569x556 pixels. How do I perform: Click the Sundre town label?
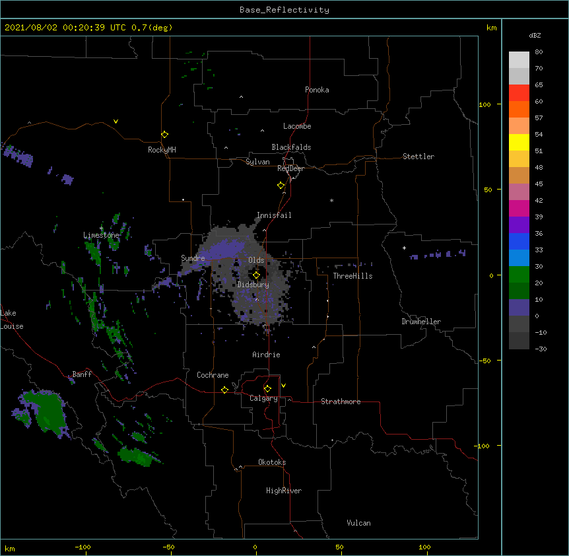click(193, 258)
